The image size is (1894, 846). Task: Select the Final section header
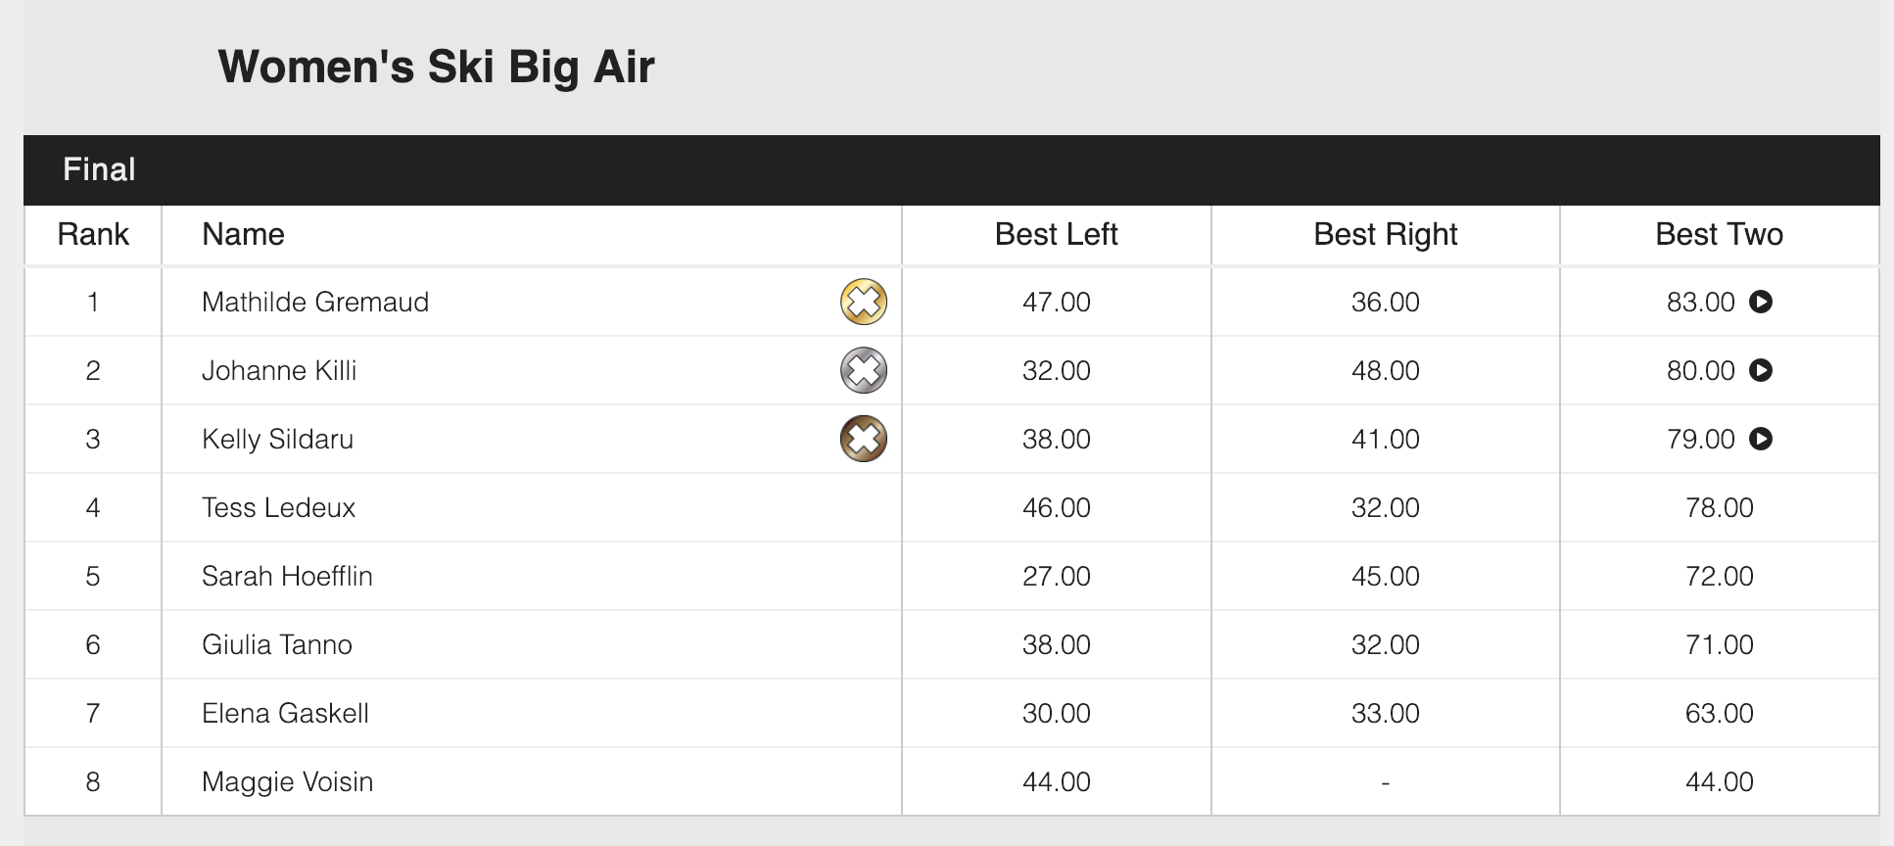point(952,170)
